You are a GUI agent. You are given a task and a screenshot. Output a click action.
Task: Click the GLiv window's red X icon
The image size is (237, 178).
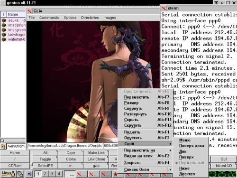coord(29,11)
